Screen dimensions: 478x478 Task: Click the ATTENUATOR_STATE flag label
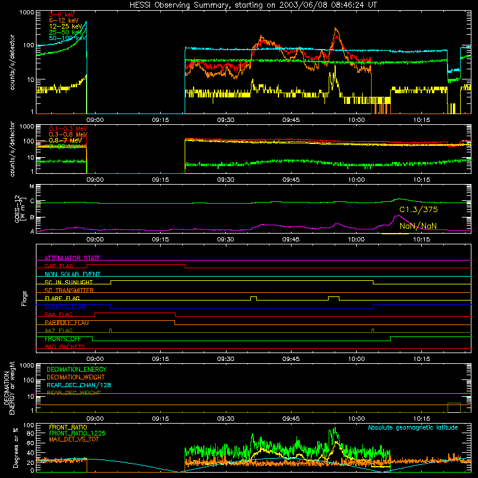click(x=72, y=258)
